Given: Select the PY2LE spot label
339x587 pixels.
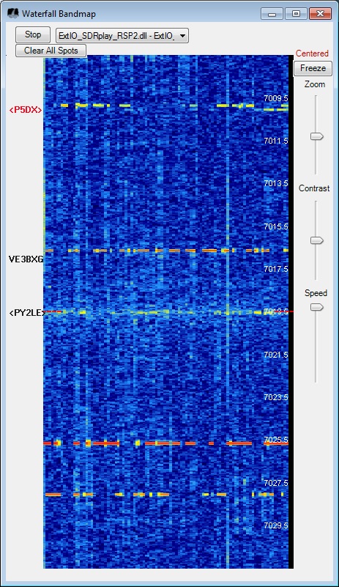Looking at the screenshot, I should pyautogui.click(x=27, y=313).
